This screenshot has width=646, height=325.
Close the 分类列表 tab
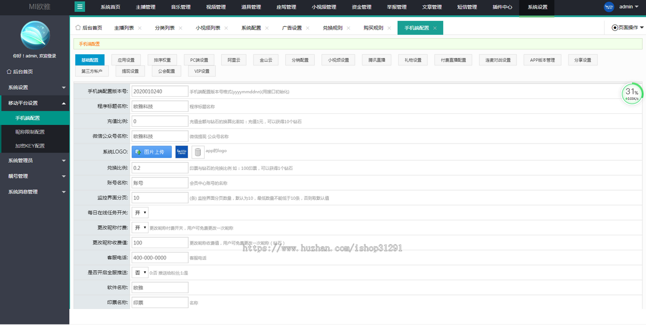point(180,28)
